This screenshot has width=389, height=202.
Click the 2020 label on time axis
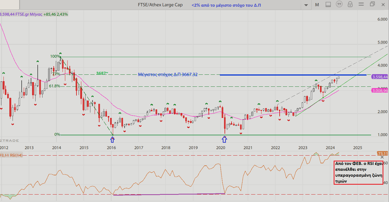220,148
